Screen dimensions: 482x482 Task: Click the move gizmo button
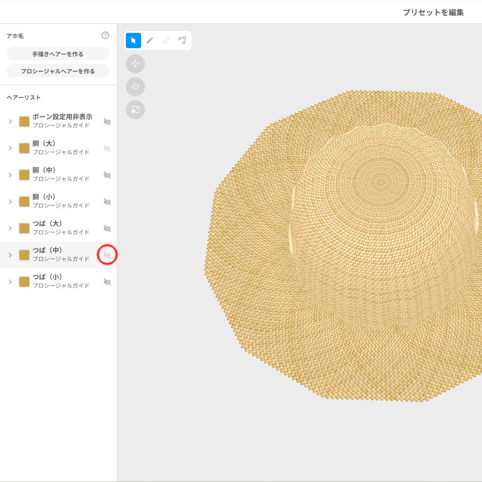pyautogui.click(x=135, y=64)
